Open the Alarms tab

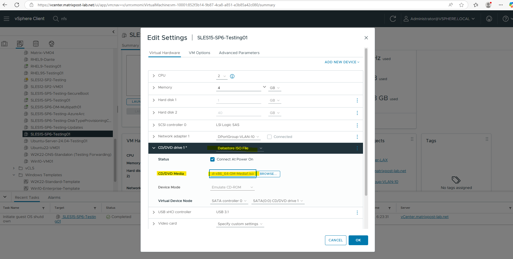tap(54, 197)
